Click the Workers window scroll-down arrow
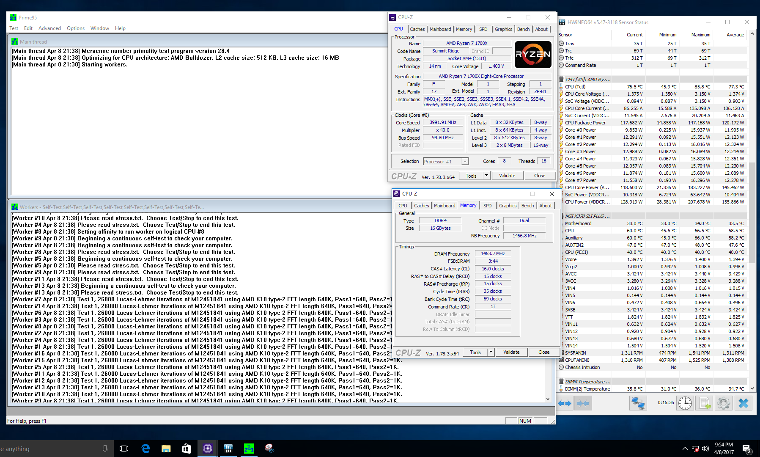Image resolution: width=760 pixels, height=457 pixels. (548, 399)
